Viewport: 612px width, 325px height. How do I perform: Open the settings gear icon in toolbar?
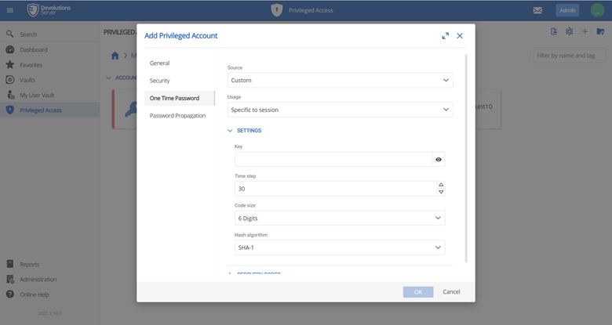coord(570,32)
